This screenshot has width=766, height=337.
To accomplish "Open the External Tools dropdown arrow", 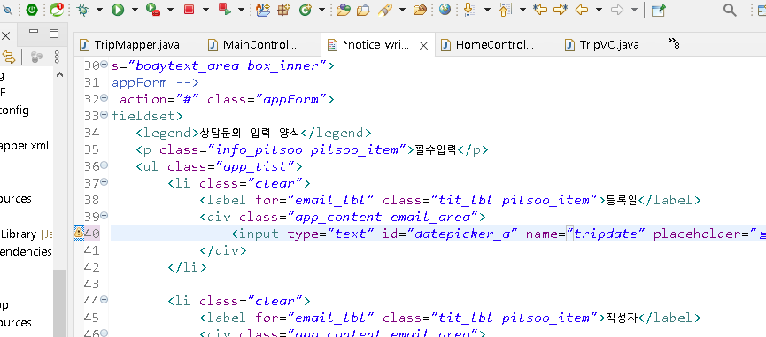I will click(170, 9).
